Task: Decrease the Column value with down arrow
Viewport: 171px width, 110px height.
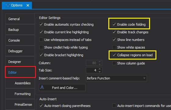Action: (100, 64)
